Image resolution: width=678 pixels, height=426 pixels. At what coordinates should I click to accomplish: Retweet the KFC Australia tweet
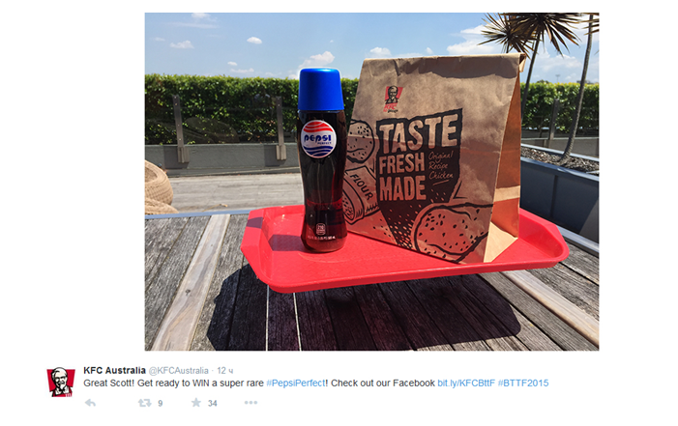[x=144, y=403]
